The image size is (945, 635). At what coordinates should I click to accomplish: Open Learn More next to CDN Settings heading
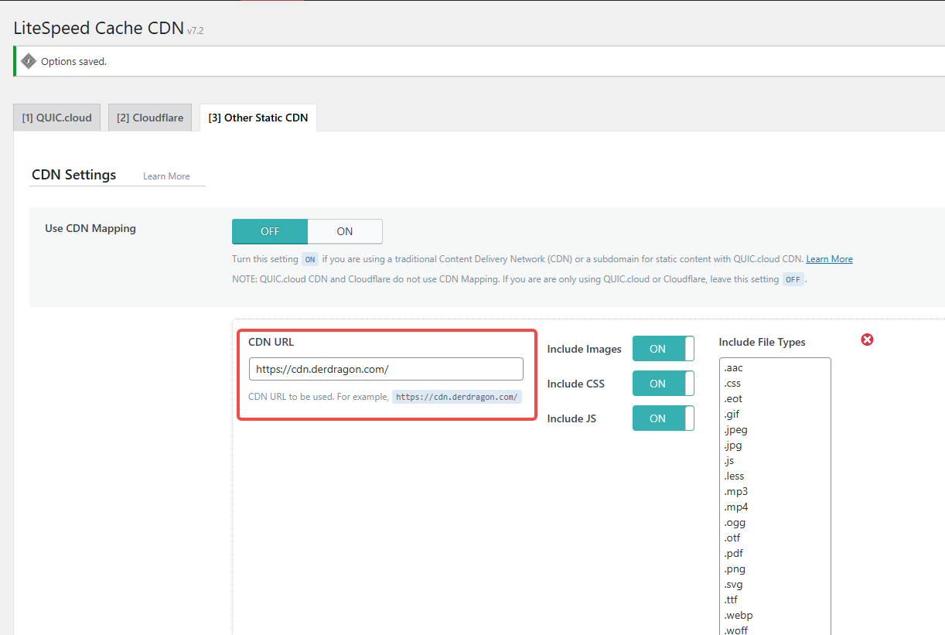[166, 176]
